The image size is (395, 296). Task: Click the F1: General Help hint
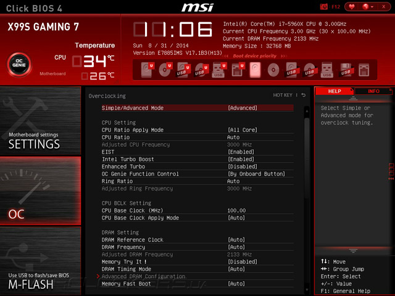click(x=346, y=291)
